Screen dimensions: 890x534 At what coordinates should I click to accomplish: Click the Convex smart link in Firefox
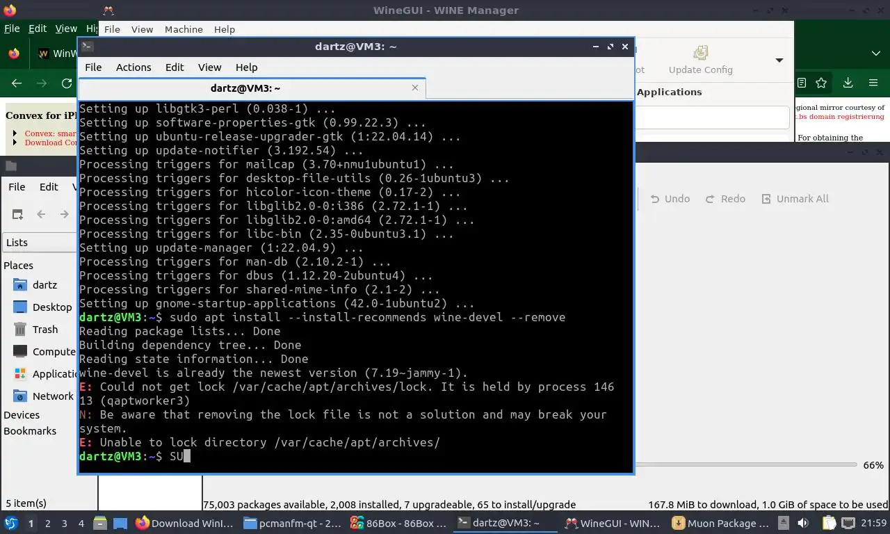(x=50, y=133)
